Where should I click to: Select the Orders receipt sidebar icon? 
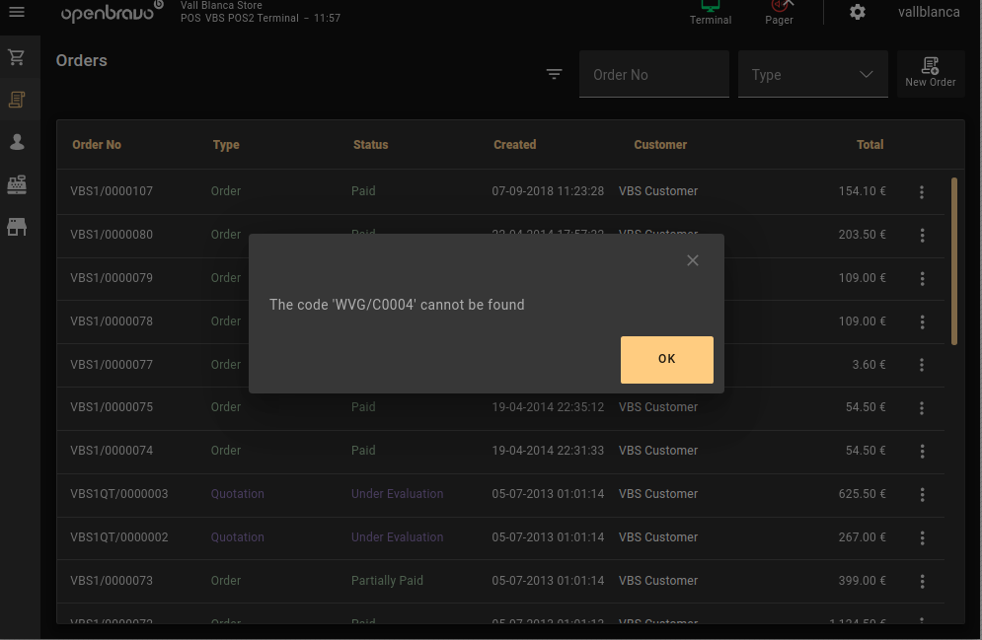click(17, 100)
